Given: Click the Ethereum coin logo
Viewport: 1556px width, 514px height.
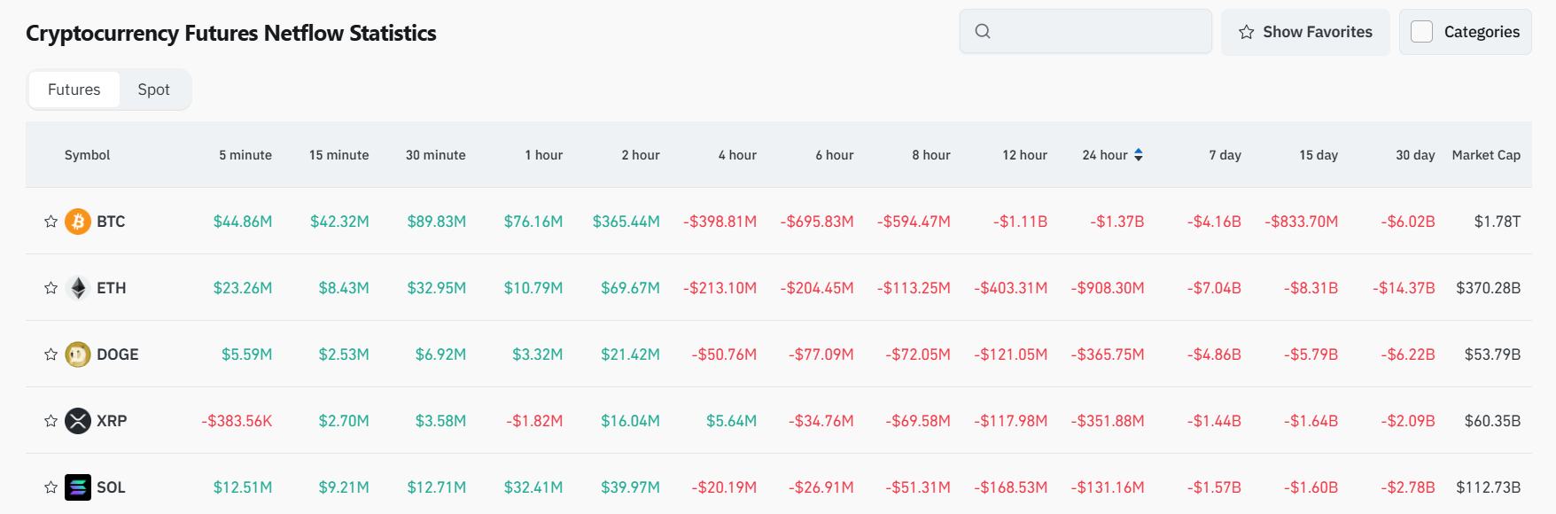Looking at the screenshot, I should point(78,288).
